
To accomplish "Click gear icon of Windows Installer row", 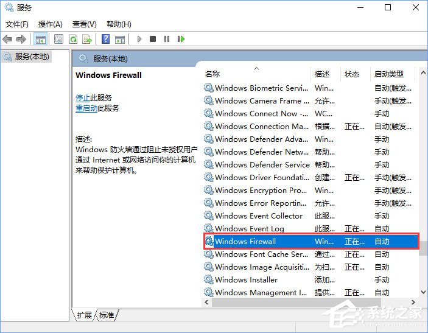I will tap(209, 280).
